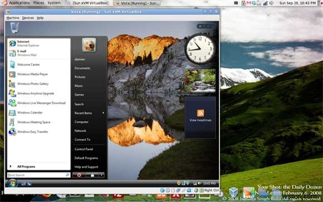Open Default Programs
323x202 pixels.
pyautogui.click(x=86, y=158)
